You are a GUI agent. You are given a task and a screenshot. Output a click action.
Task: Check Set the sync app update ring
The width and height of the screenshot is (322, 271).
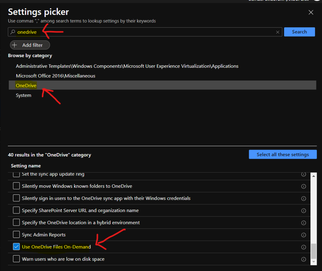click(16, 174)
